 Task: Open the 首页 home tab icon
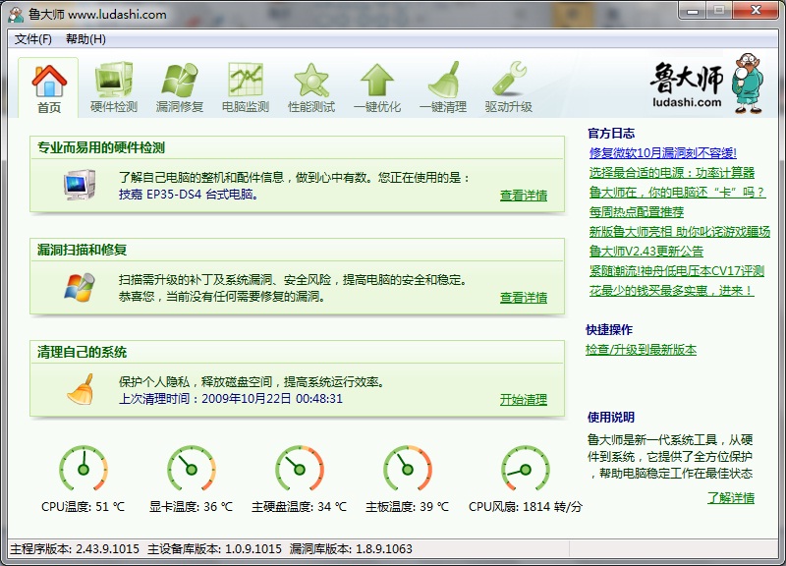coord(48,81)
